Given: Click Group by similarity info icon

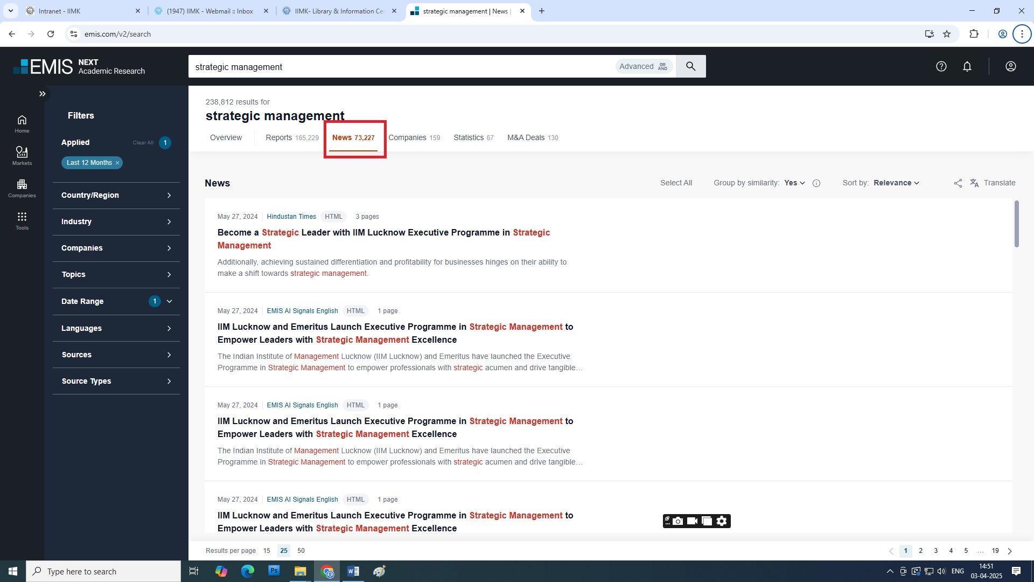Looking at the screenshot, I should [x=816, y=183].
